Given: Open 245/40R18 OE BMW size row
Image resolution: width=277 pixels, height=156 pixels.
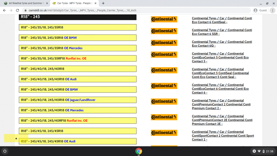Looking at the screenshot, I should [x=78, y=89].
